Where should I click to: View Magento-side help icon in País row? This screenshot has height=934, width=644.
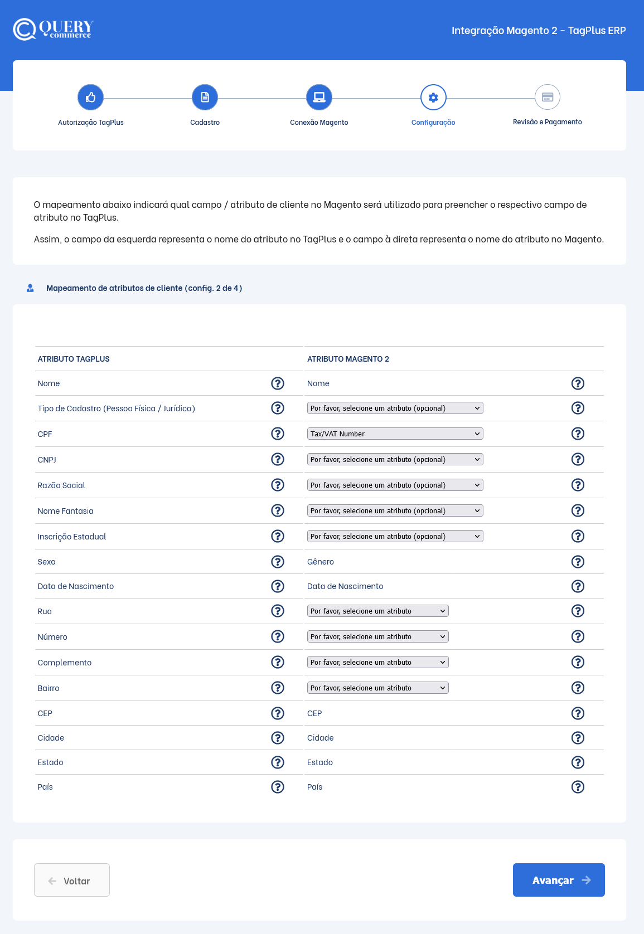(x=578, y=787)
